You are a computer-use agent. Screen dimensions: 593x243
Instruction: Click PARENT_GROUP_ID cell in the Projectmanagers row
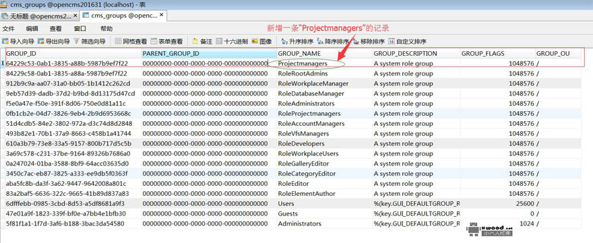[209, 63]
